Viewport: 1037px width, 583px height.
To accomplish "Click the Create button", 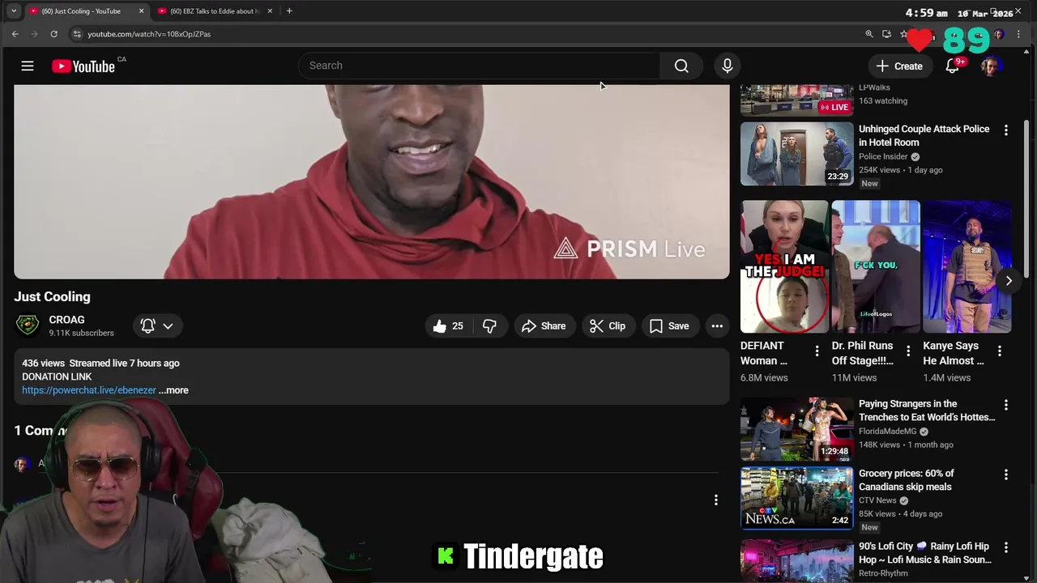I will 899,66.
